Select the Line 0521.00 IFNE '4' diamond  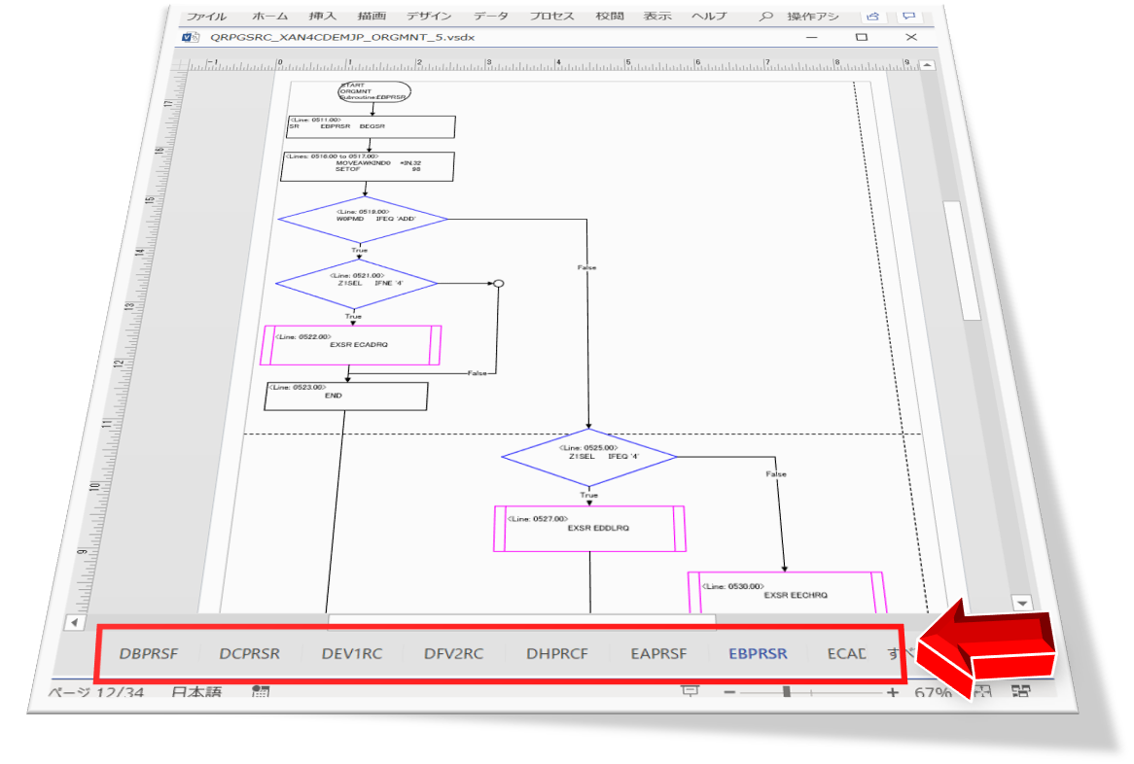click(x=357, y=283)
